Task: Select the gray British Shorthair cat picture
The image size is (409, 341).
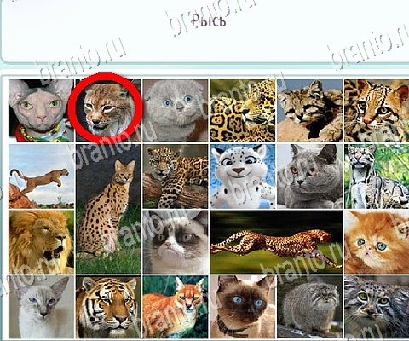Action: [310, 176]
